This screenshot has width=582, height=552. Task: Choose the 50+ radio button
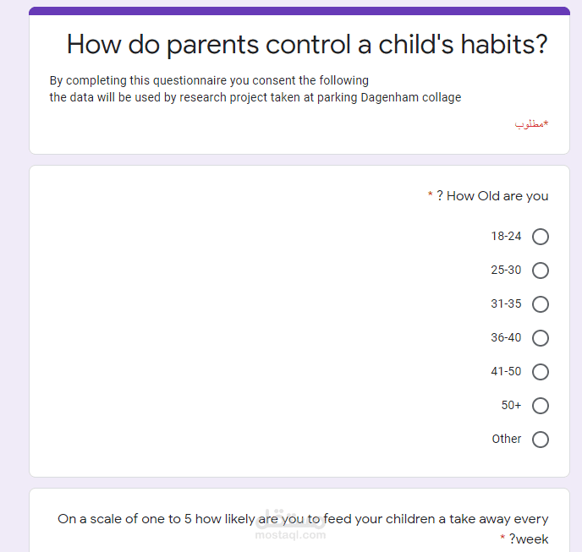[541, 406]
